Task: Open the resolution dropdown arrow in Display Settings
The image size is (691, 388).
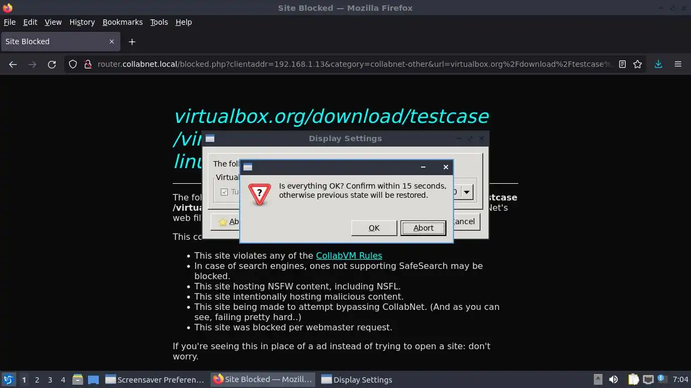Action: 466,192
